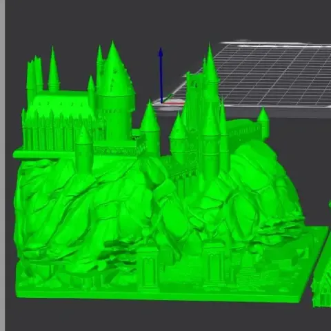
Task: Click the blue Z-axis arrow gizmo
Action: tap(161, 75)
